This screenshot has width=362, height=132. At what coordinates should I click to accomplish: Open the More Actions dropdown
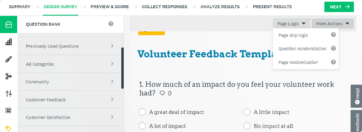[x=332, y=24]
